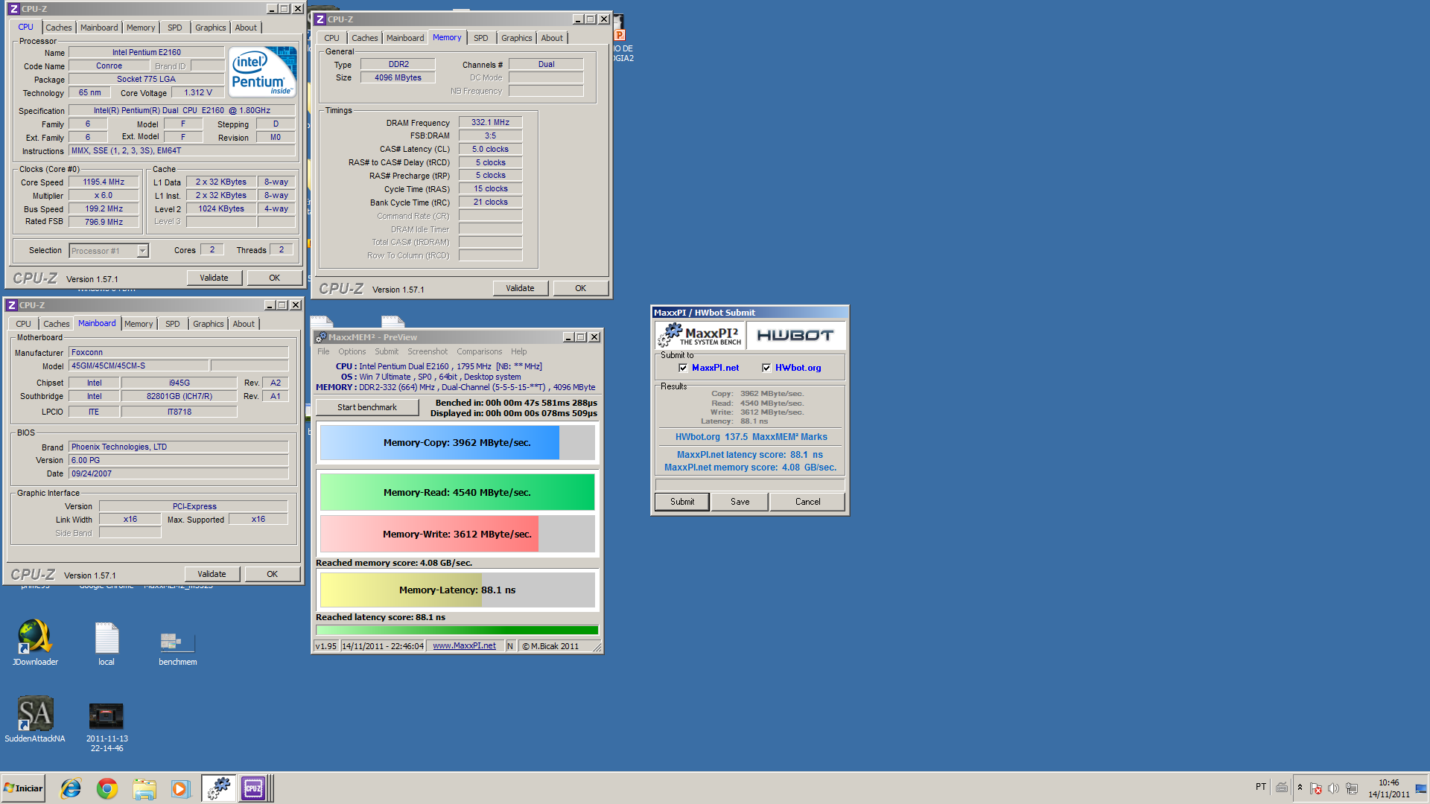The width and height of the screenshot is (1430, 804).
Task: Click the empty field in HWbot Submit dialog
Action: [x=749, y=484]
